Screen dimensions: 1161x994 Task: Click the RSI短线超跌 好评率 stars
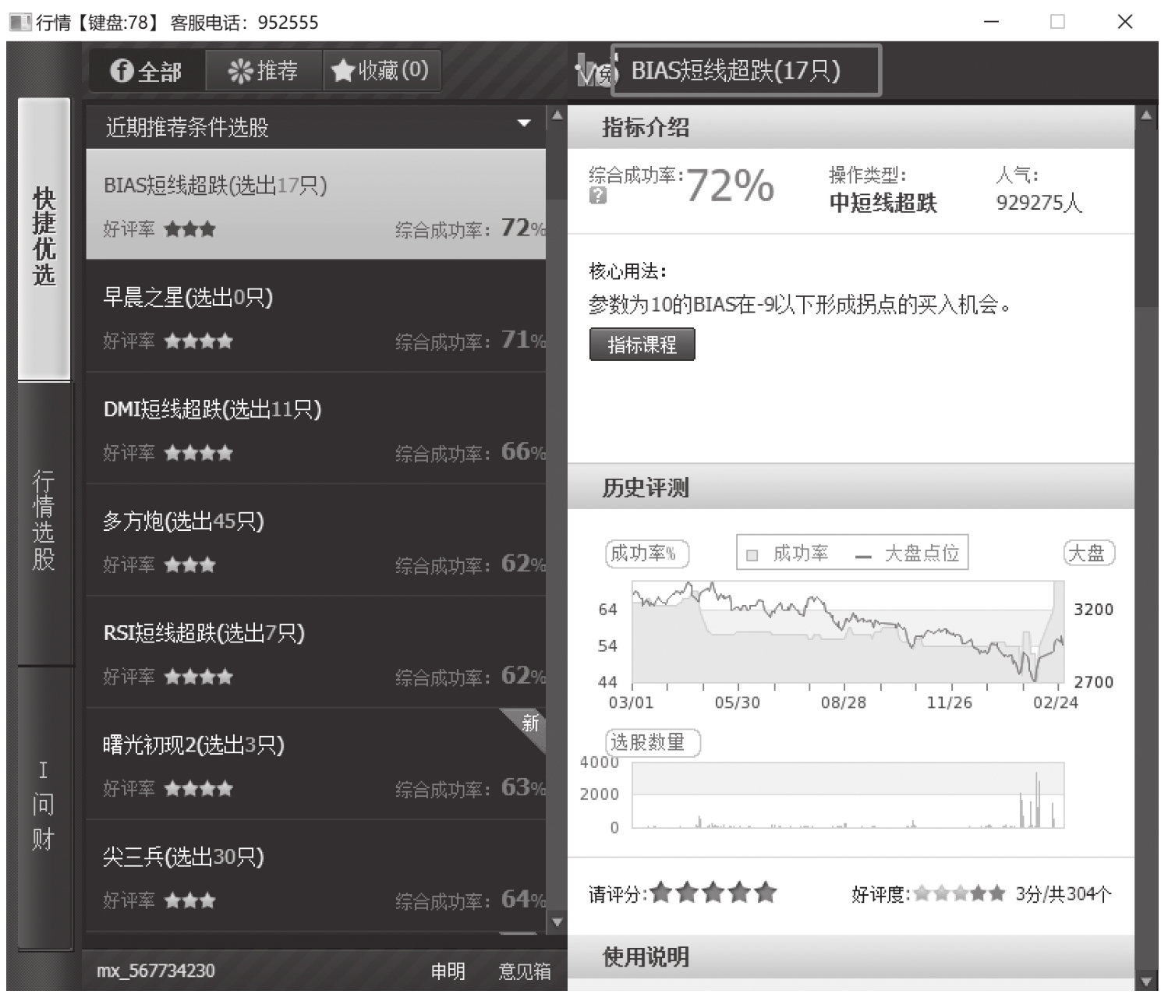(x=198, y=677)
